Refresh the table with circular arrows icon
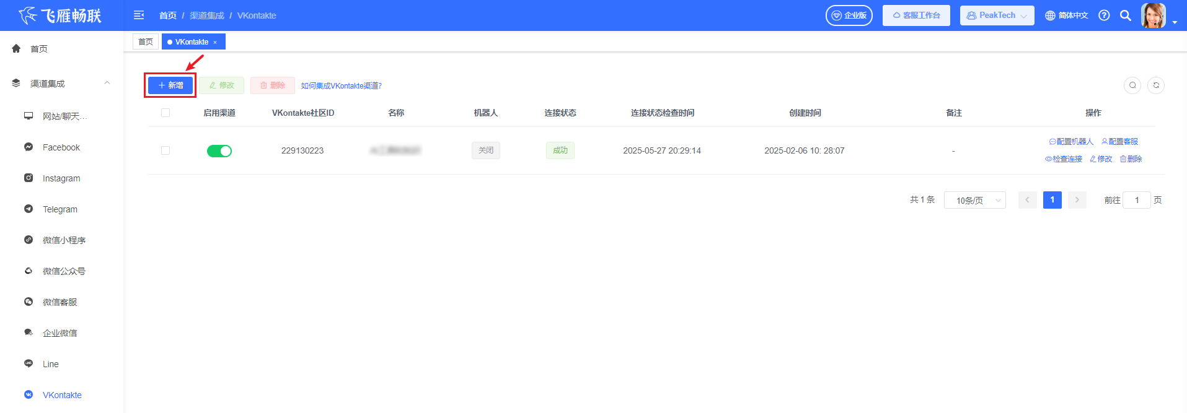 coord(1156,85)
